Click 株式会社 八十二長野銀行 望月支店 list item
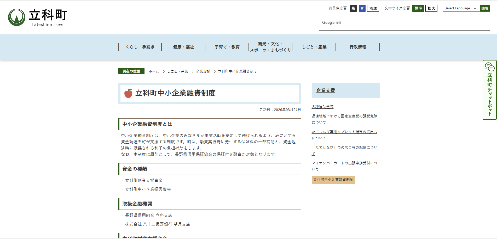497x239 pixels. pyautogui.click(x=156, y=224)
